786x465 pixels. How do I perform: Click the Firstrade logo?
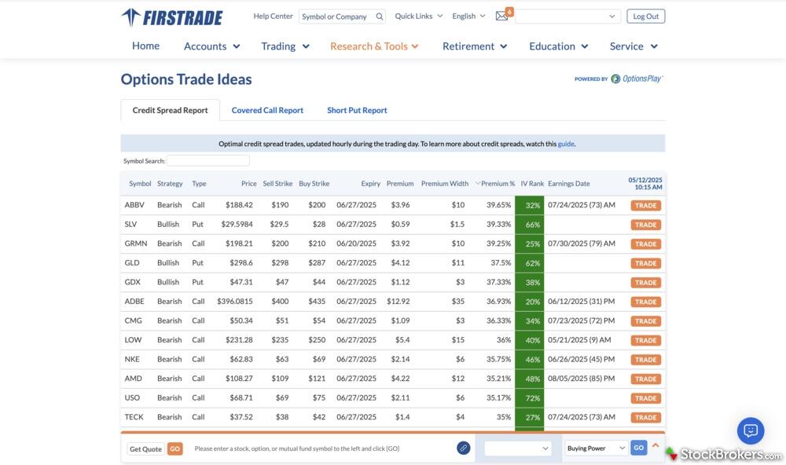click(172, 17)
